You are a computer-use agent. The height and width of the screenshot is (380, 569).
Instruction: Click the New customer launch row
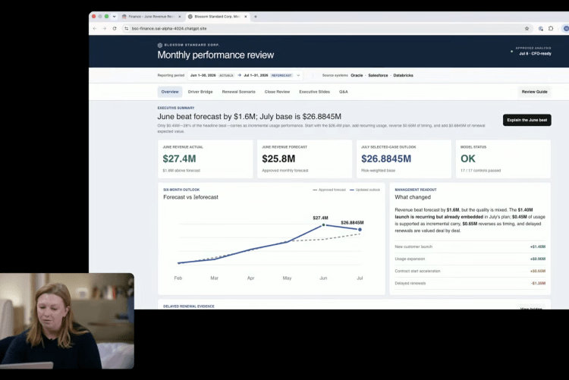tap(470, 247)
